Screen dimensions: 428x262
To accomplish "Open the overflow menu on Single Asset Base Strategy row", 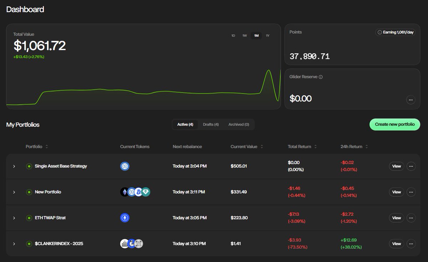I will (411, 166).
